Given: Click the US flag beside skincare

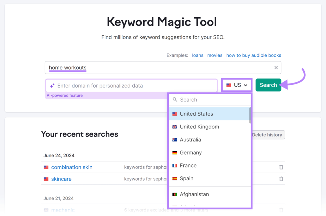Looking at the screenshot, I should point(46,179).
